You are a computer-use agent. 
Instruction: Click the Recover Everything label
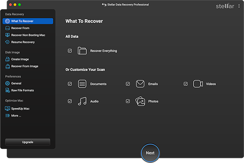click(x=103, y=51)
